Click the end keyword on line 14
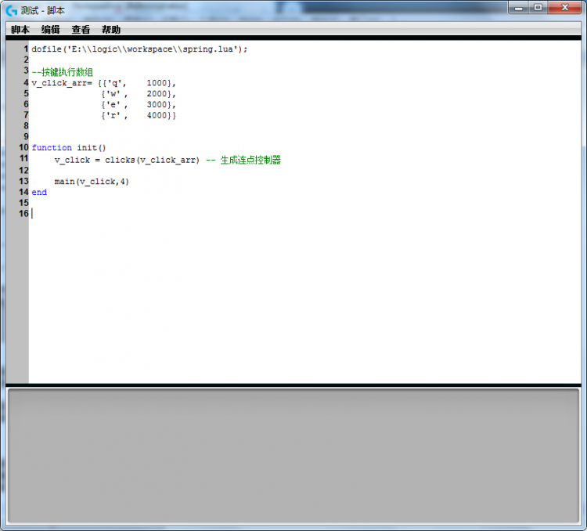The height and width of the screenshot is (531, 587). 39,192
